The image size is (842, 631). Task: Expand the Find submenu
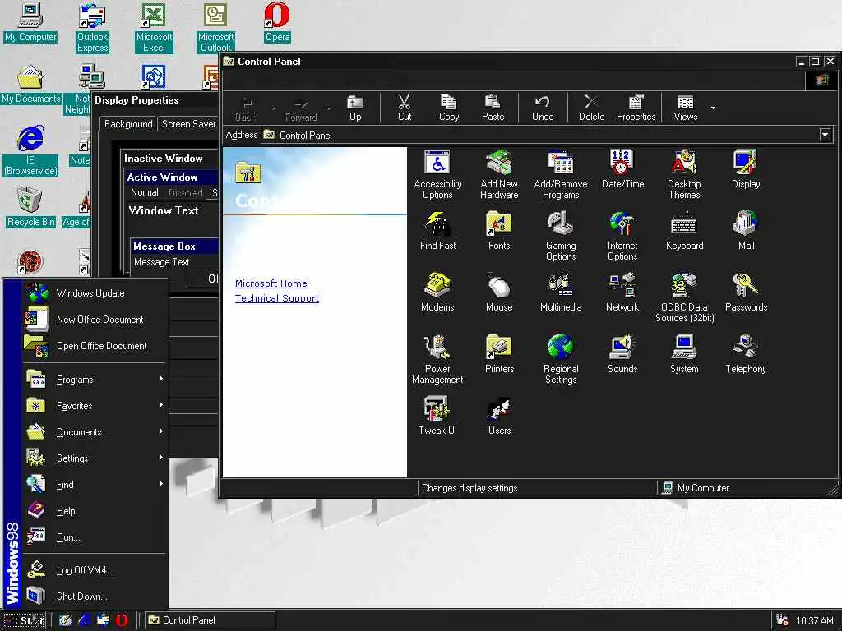pyautogui.click(x=95, y=485)
